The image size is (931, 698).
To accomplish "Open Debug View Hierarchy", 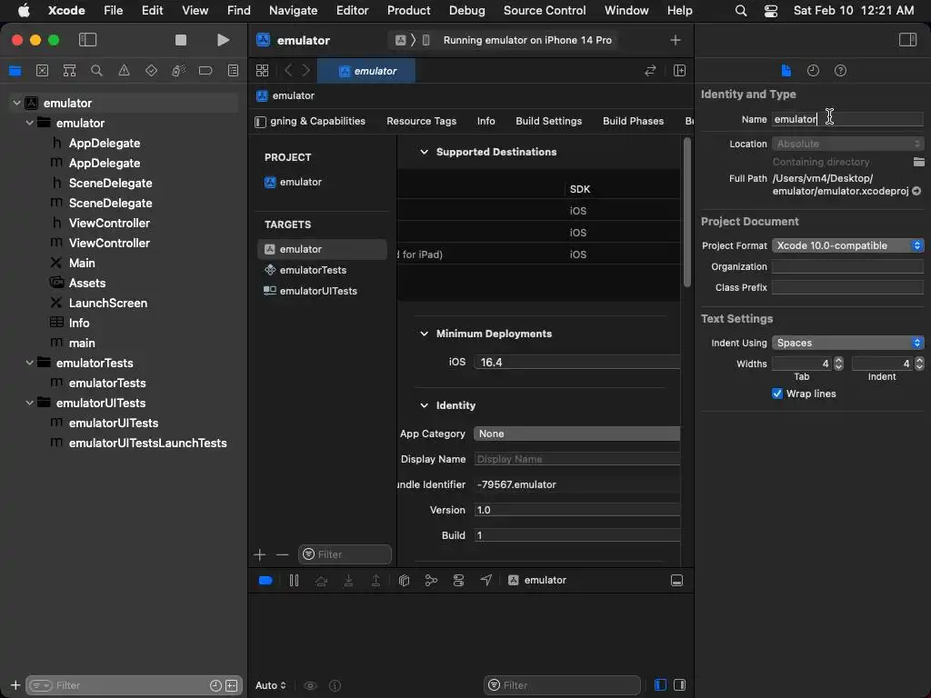I will (405, 581).
